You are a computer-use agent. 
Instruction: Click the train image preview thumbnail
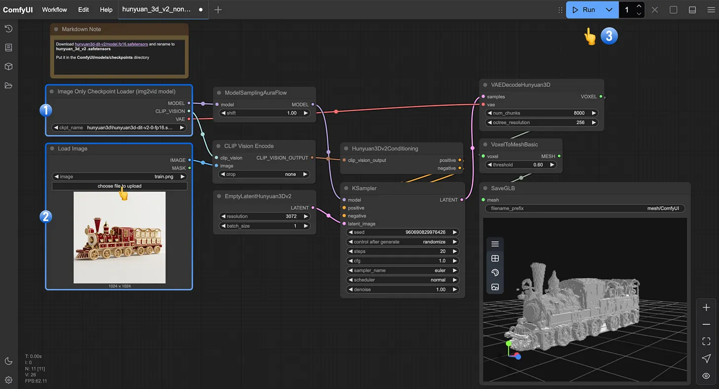(120, 237)
